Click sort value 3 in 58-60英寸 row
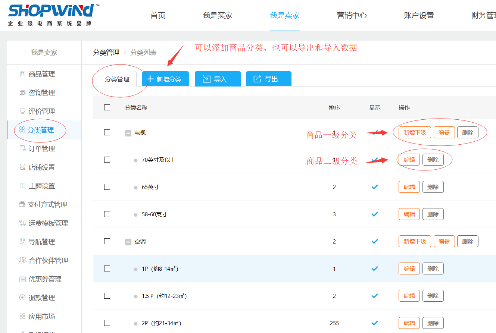 pyautogui.click(x=334, y=214)
